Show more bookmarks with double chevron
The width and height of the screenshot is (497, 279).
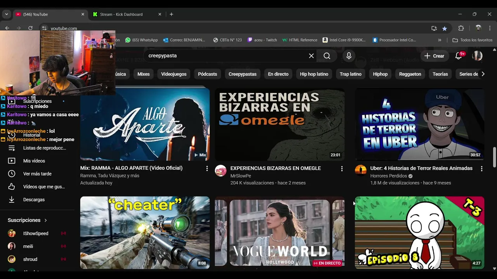[440, 40]
